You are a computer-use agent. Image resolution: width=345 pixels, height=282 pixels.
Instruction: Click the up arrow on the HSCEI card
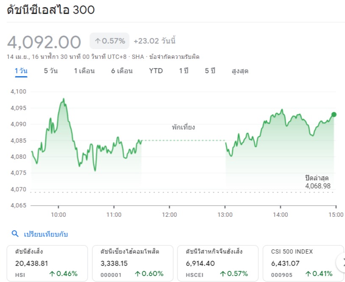tap(223, 274)
